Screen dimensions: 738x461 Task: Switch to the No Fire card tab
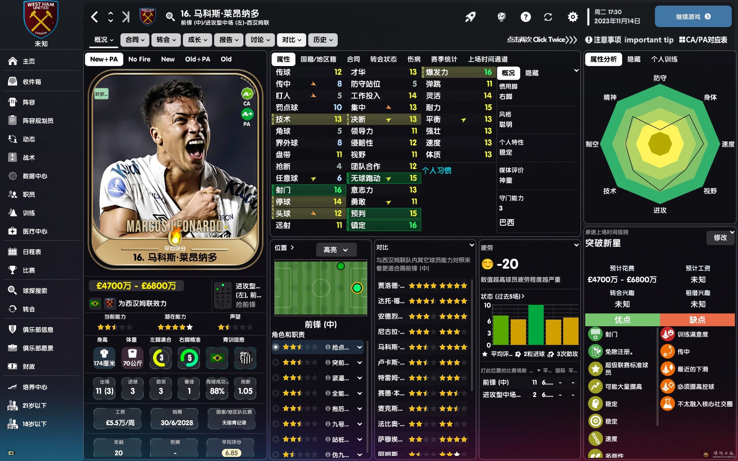[139, 59]
